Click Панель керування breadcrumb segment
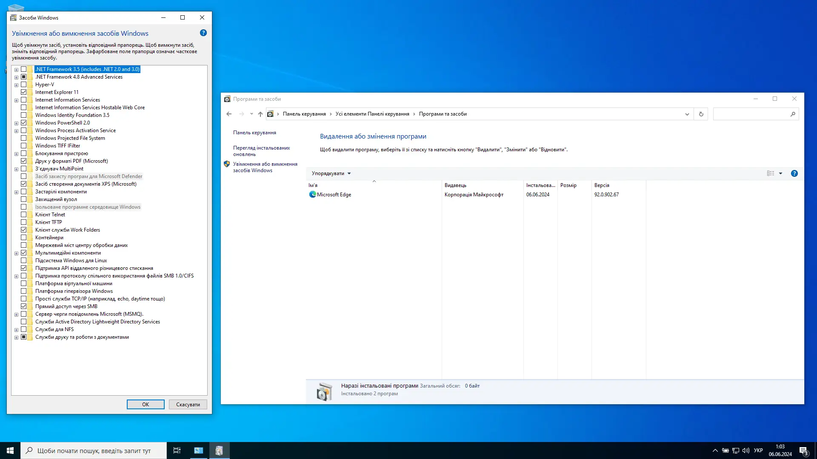The height and width of the screenshot is (459, 817). (x=304, y=114)
